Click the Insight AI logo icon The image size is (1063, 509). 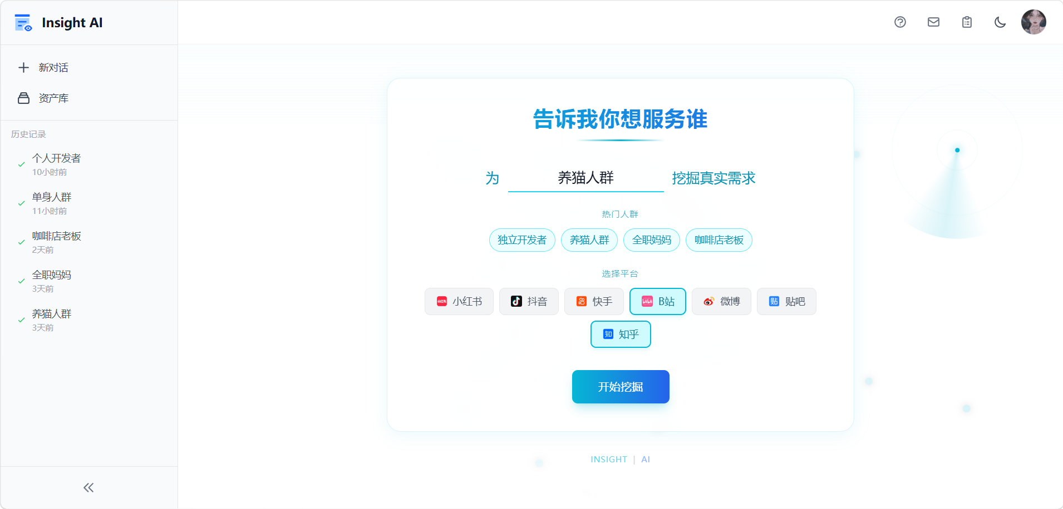click(x=23, y=23)
